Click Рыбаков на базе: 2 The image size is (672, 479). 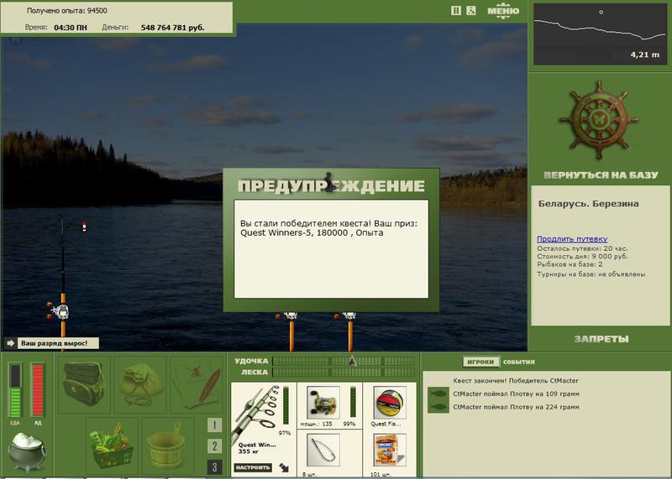click(570, 264)
